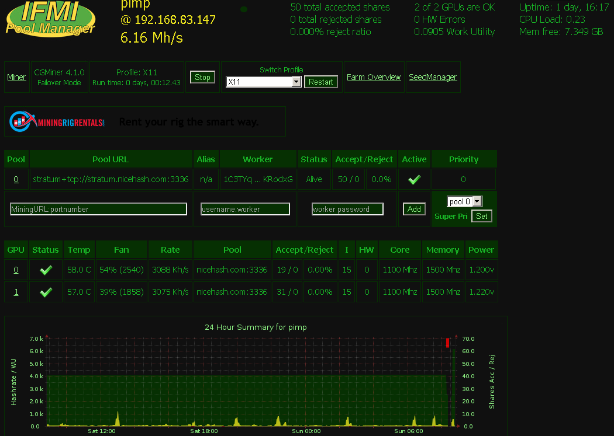Click the status checkmark for GPU 1
Viewport: 614px width, 436px height.
point(46,292)
